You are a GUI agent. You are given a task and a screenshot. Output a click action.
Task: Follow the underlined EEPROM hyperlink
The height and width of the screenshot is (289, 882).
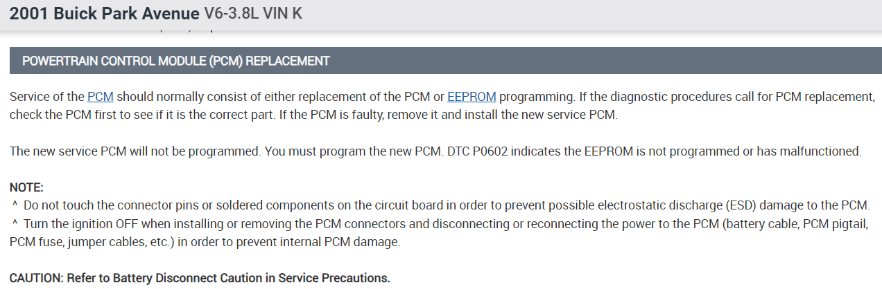pyautogui.click(x=472, y=97)
